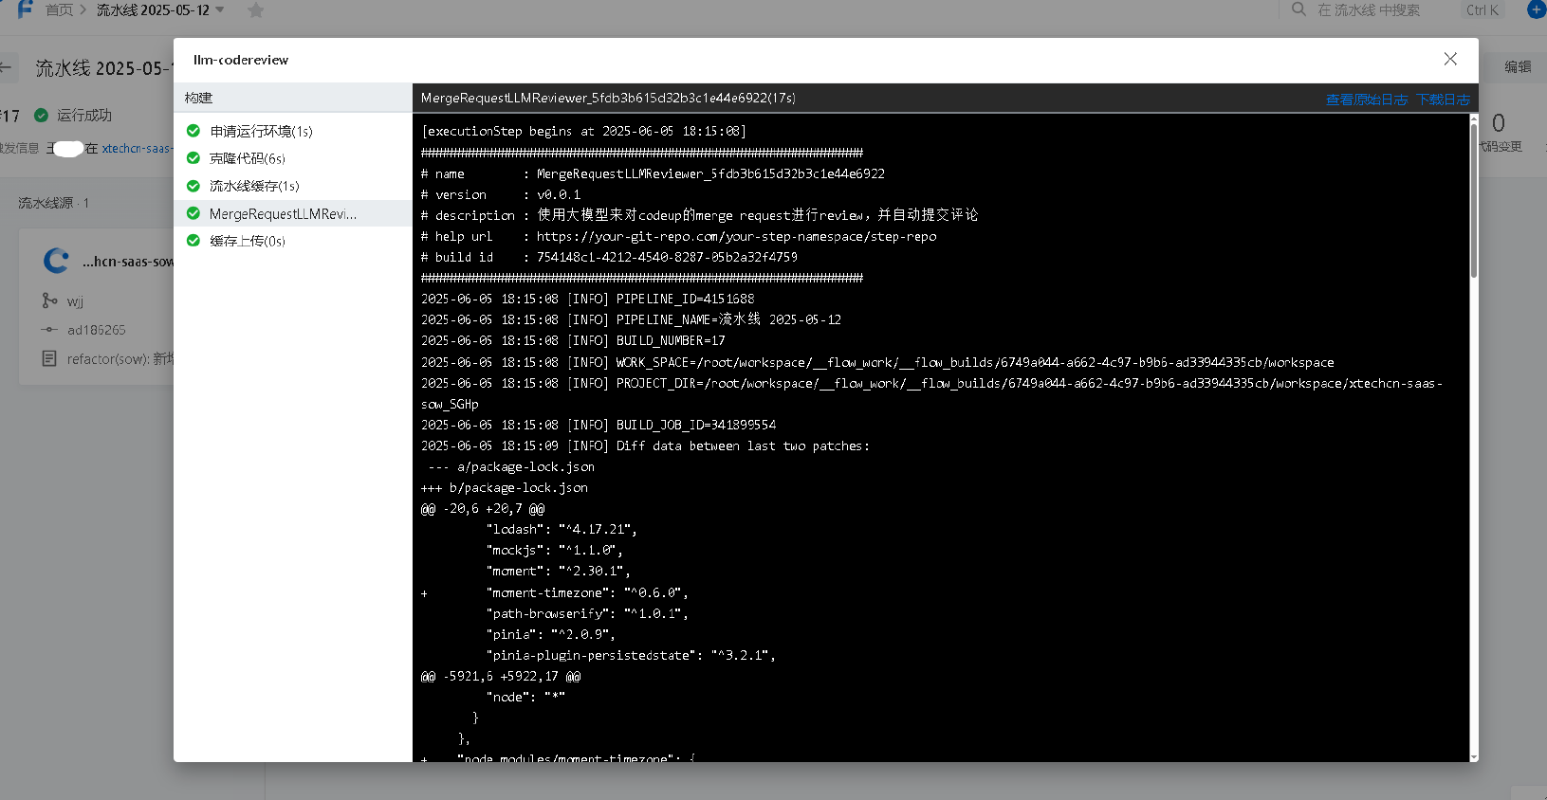Image resolution: width=1547 pixels, height=800 pixels.
Task: Open the 流水线缓存(1s) step log
Action: (253, 186)
